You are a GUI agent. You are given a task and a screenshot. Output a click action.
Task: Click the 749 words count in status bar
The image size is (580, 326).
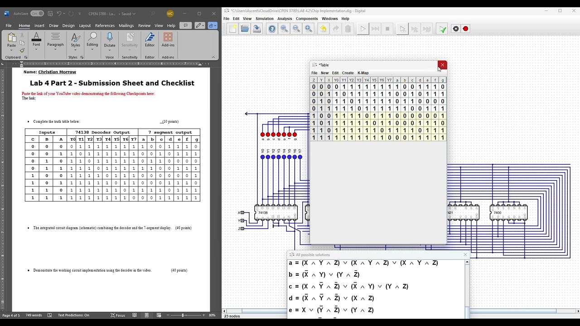[x=34, y=315]
